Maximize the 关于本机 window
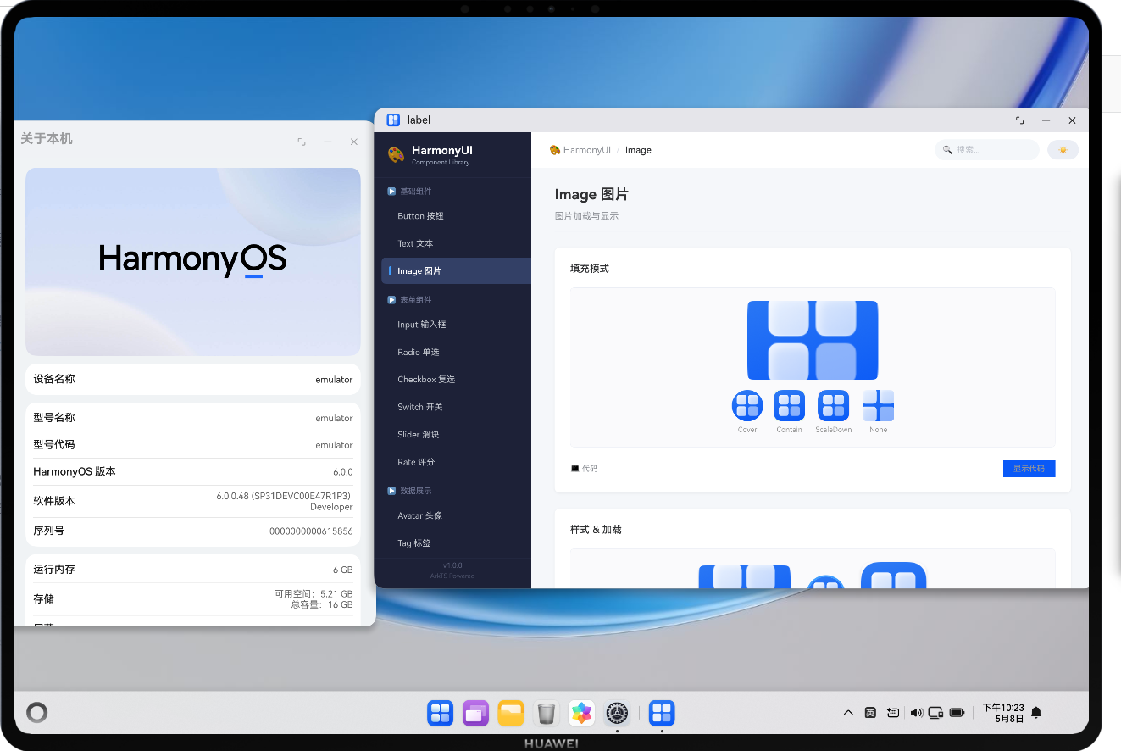This screenshot has height=751, width=1121. pyautogui.click(x=302, y=142)
